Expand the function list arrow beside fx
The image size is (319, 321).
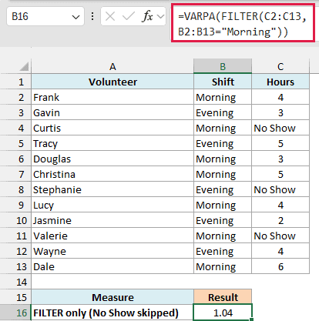point(161,17)
